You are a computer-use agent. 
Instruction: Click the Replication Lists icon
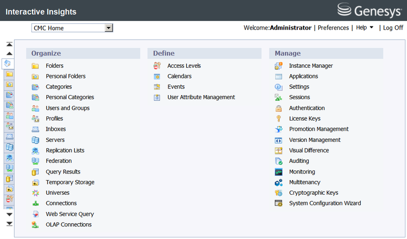pyautogui.click(x=35, y=151)
